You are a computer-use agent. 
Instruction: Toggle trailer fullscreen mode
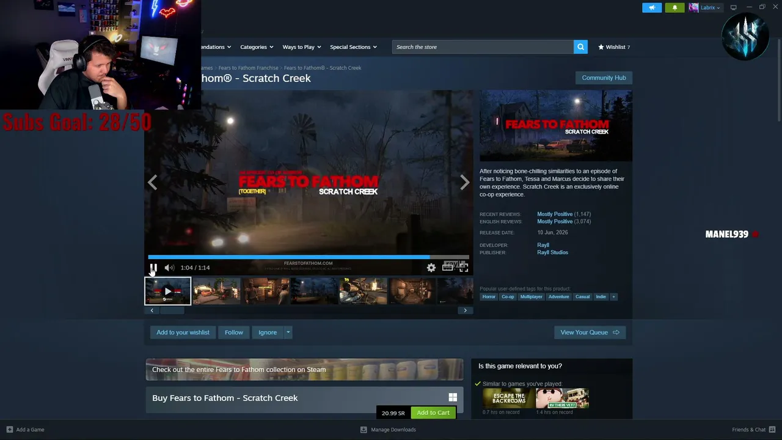(464, 268)
